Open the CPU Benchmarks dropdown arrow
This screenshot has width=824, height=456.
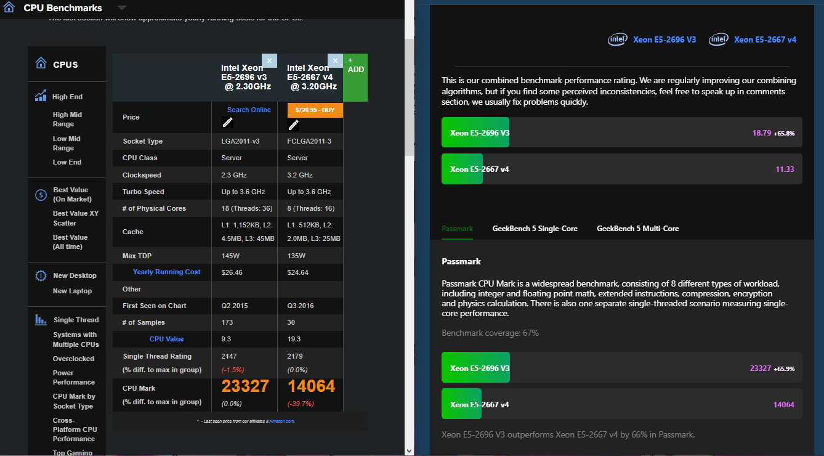pyautogui.click(x=122, y=8)
